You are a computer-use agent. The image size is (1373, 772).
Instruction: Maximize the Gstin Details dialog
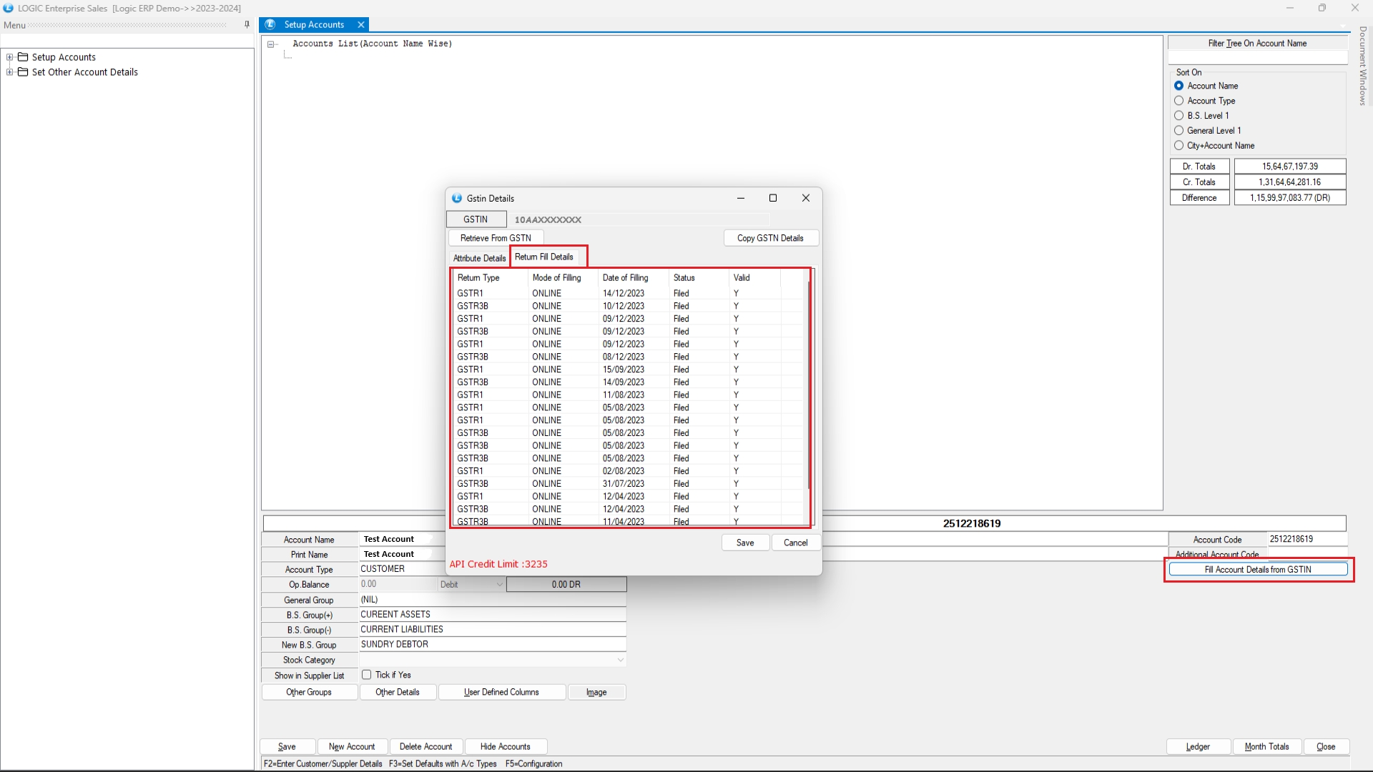click(772, 198)
